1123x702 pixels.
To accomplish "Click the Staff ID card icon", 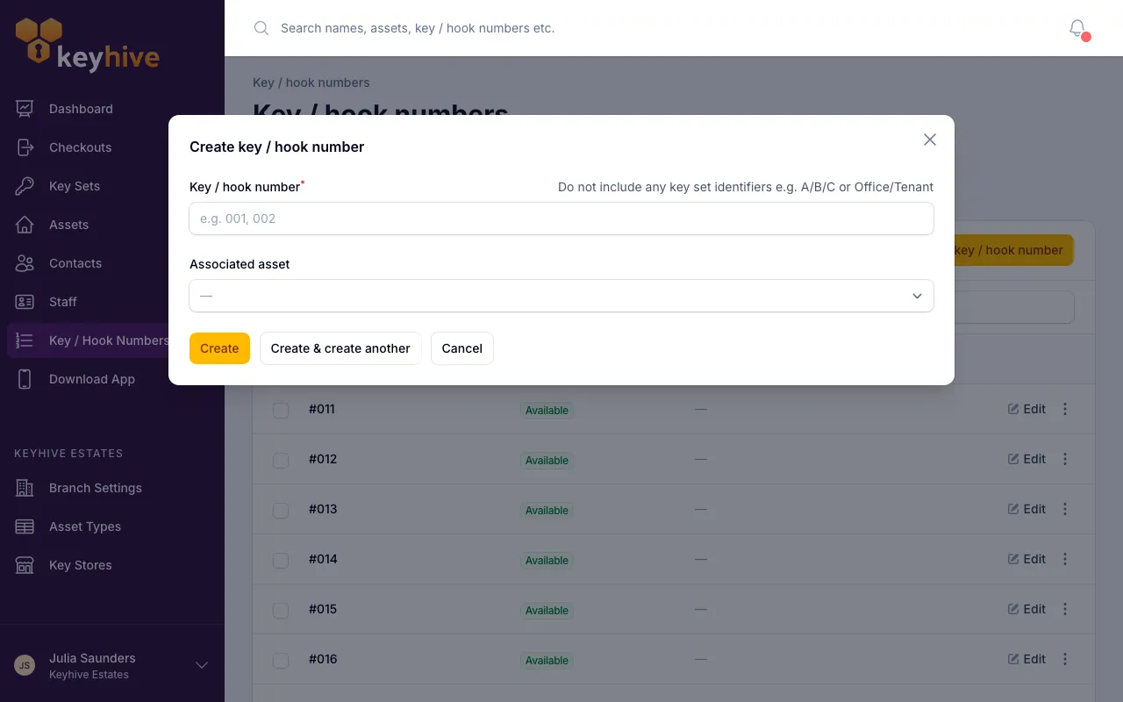I will tap(25, 302).
